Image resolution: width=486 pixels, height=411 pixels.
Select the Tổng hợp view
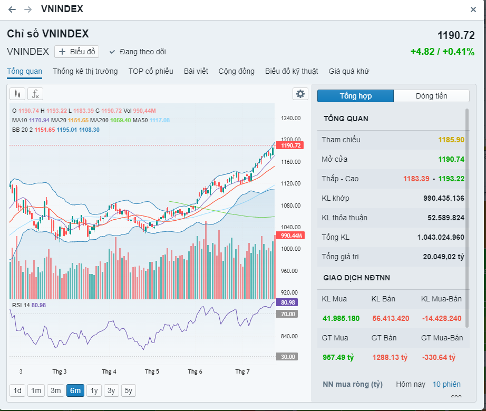(355, 96)
